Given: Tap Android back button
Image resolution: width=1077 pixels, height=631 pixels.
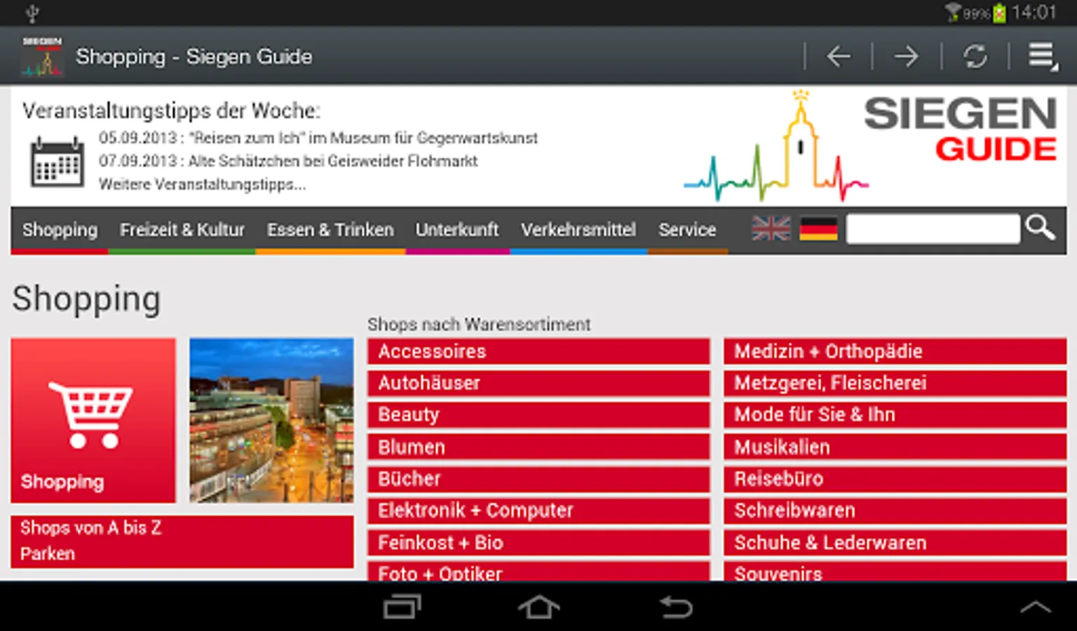Looking at the screenshot, I should [x=676, y=606].
